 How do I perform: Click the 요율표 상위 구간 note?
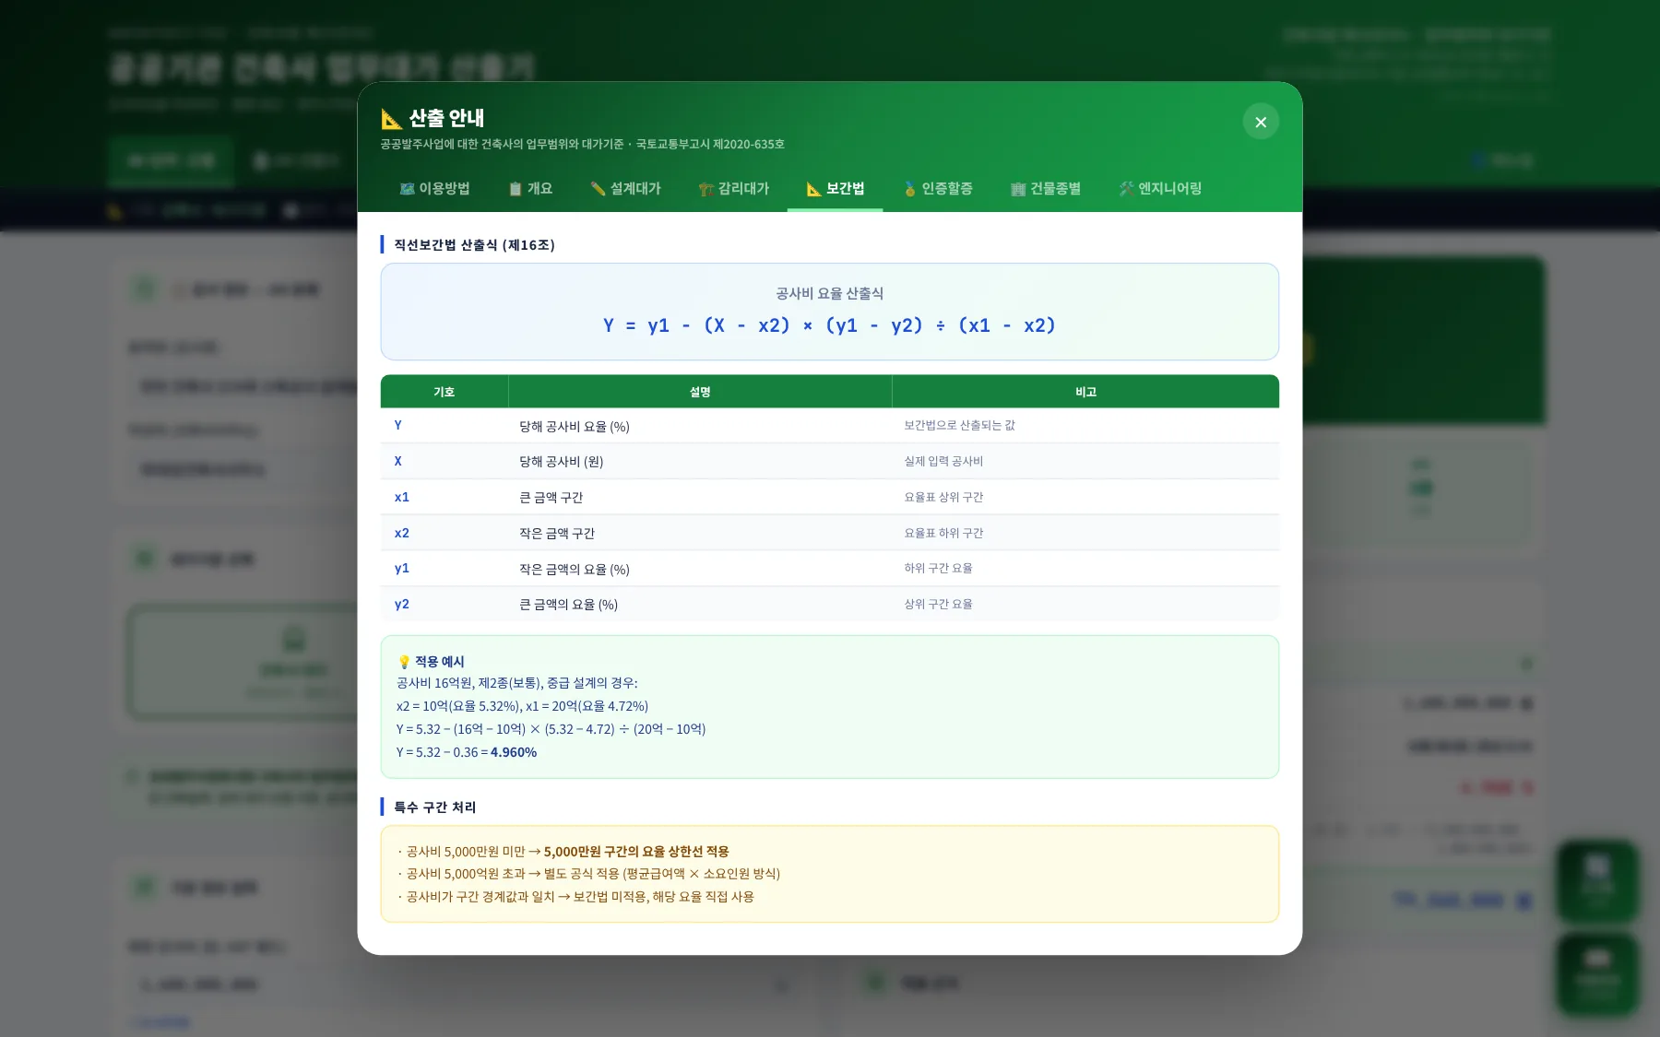click(943, 497)
